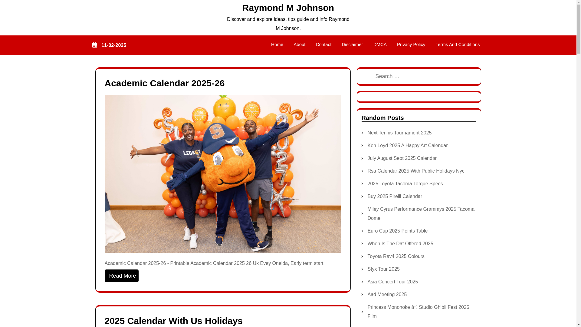
Task: Open Buy 2025 Pirelli Calendar link
Action: (x=395, y=197)
